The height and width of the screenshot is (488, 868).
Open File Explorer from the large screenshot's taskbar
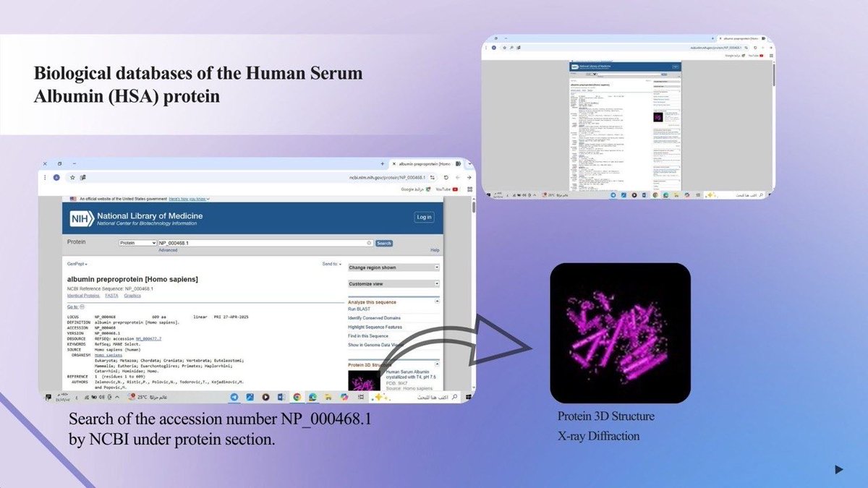tap(328, 397)
